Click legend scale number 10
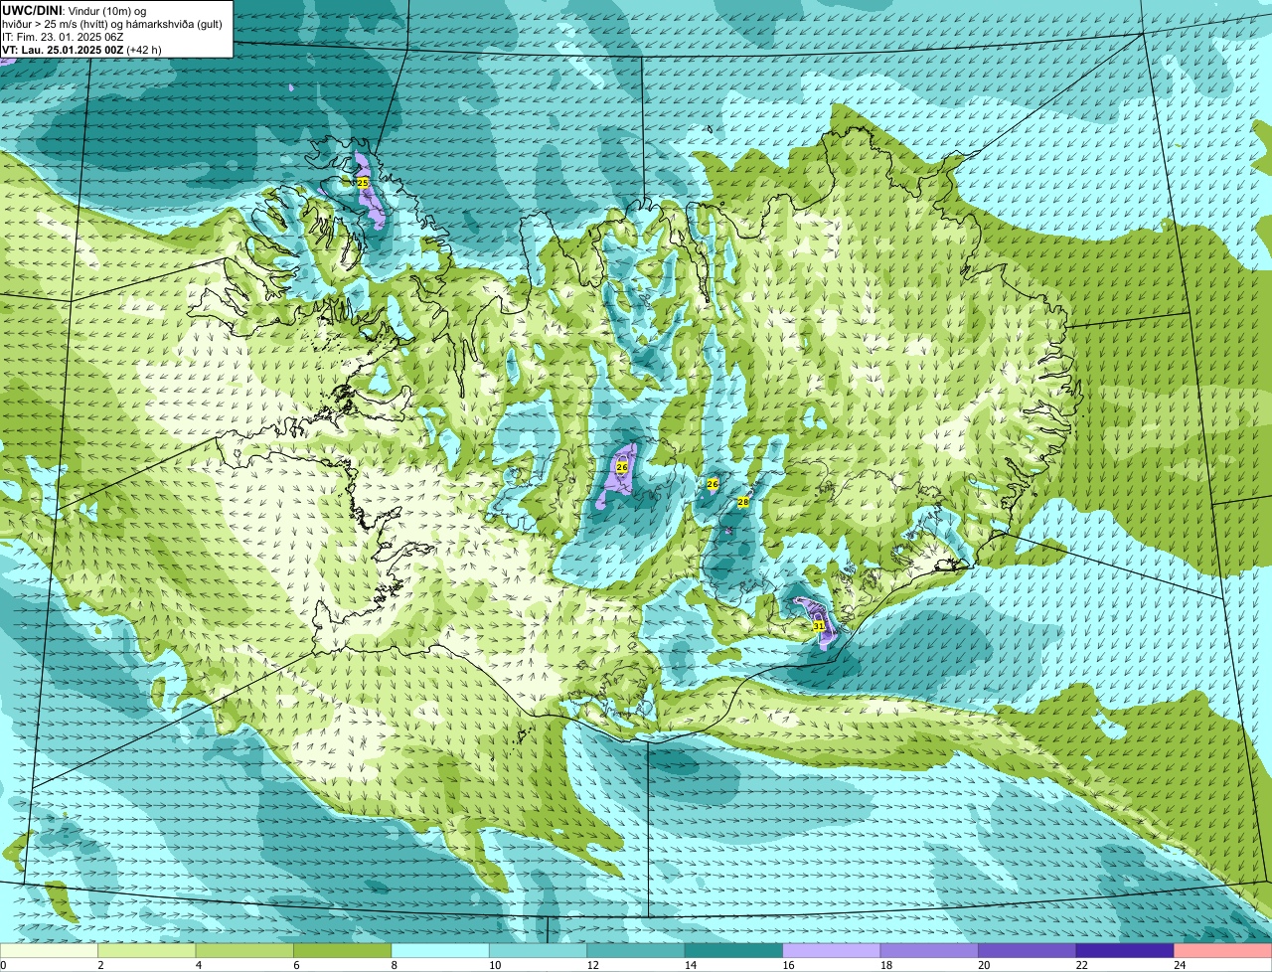The width and height of the screenshot is (1272, 972). 494,965
